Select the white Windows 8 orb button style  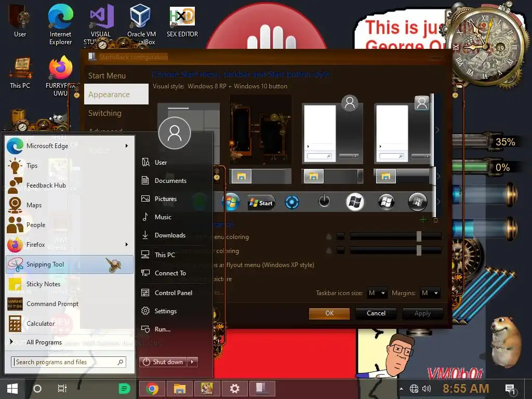tap(355, 202)
